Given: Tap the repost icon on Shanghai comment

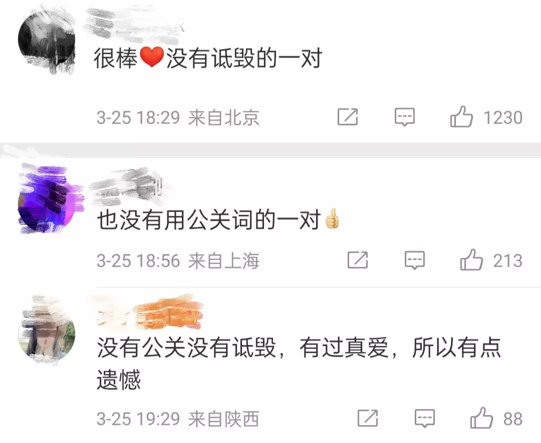Looking at the screenshot, I should point(358,260).
